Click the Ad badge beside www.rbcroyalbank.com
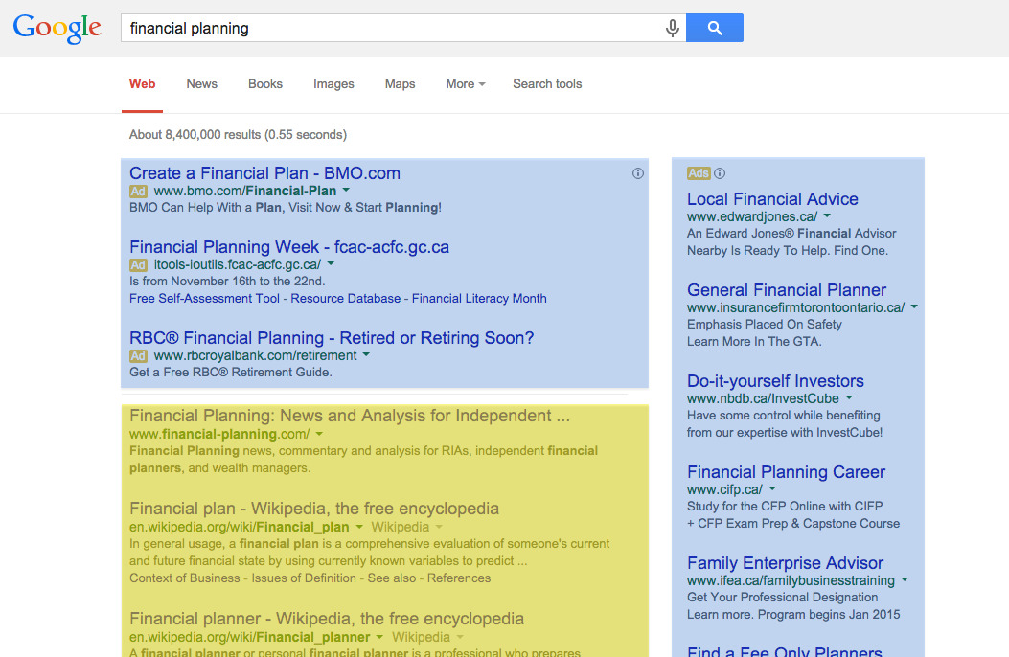Image resolution: width=1009 pixels, height=657 pixels. pyautogui.click(x=138, y=355)
